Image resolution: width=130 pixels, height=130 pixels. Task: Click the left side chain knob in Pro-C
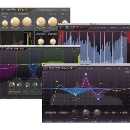[41, 42]
